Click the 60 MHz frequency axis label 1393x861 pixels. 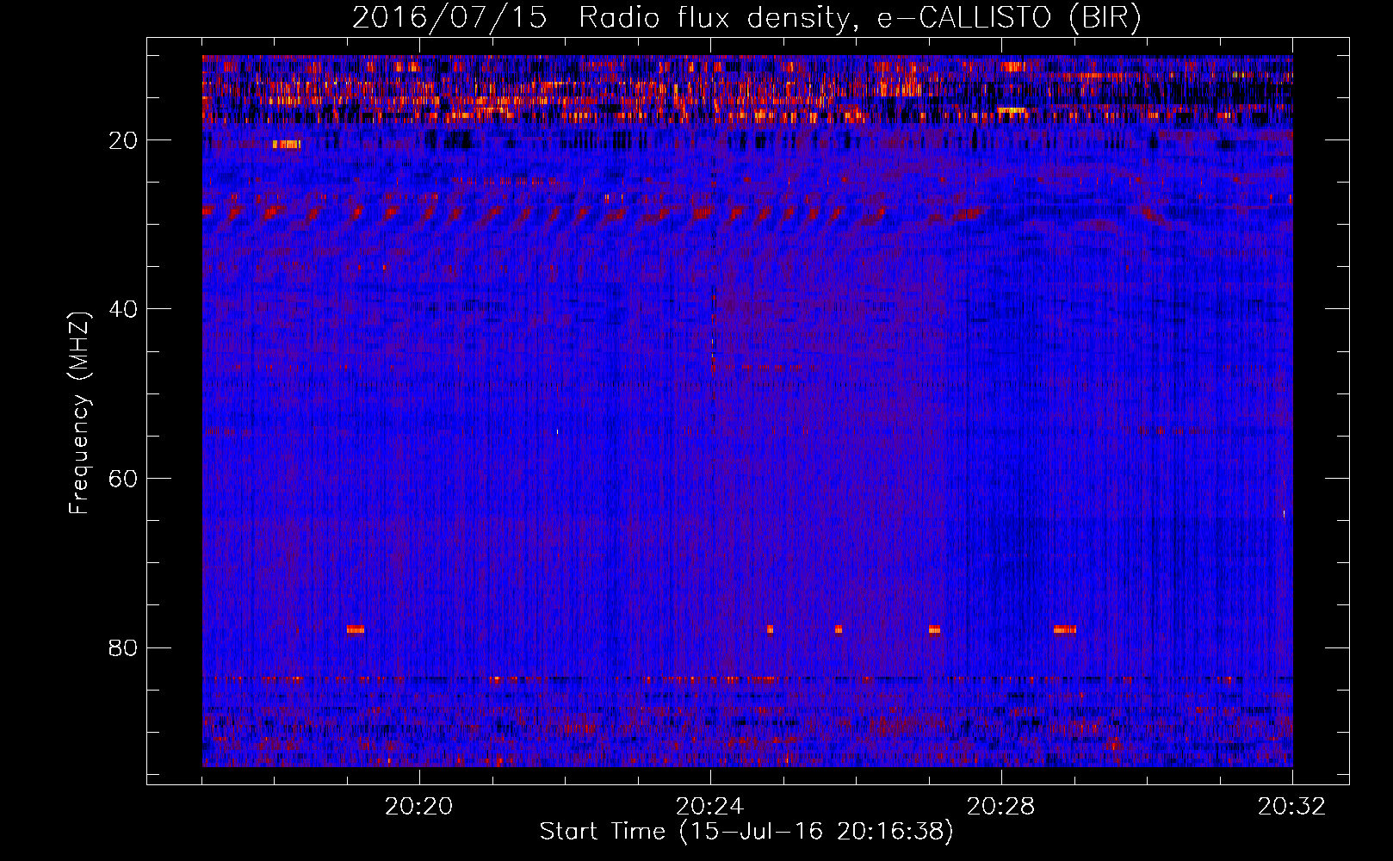tap(124, 479)
